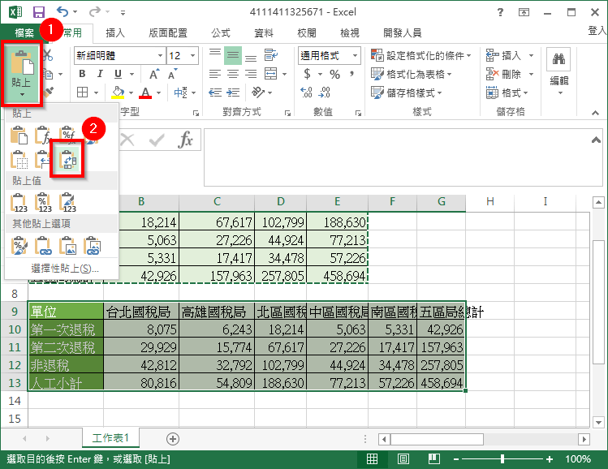Click the zoom slider handle
The width and height of the screenshot is (608, 469).
(x=502, y=459)
